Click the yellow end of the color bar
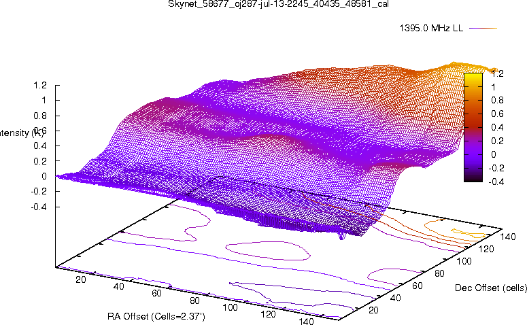This screenshot has height=325, width=527. click(473, 76)
